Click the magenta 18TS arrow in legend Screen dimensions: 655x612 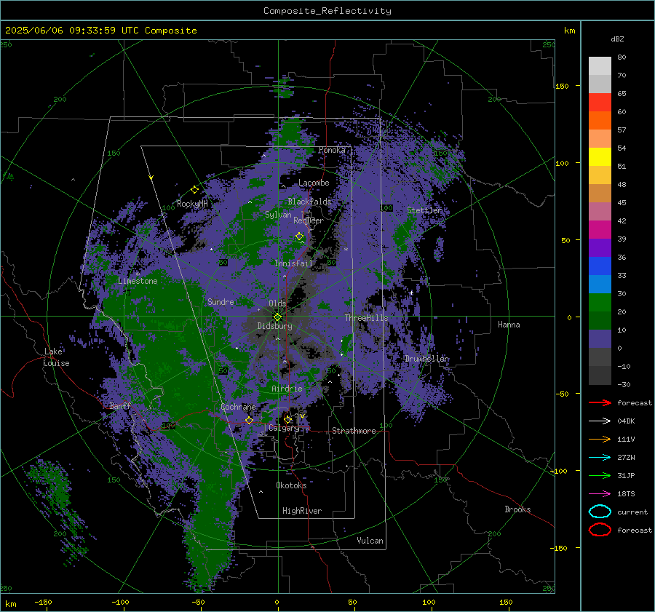pyautogui.click(x=600, y=494)
